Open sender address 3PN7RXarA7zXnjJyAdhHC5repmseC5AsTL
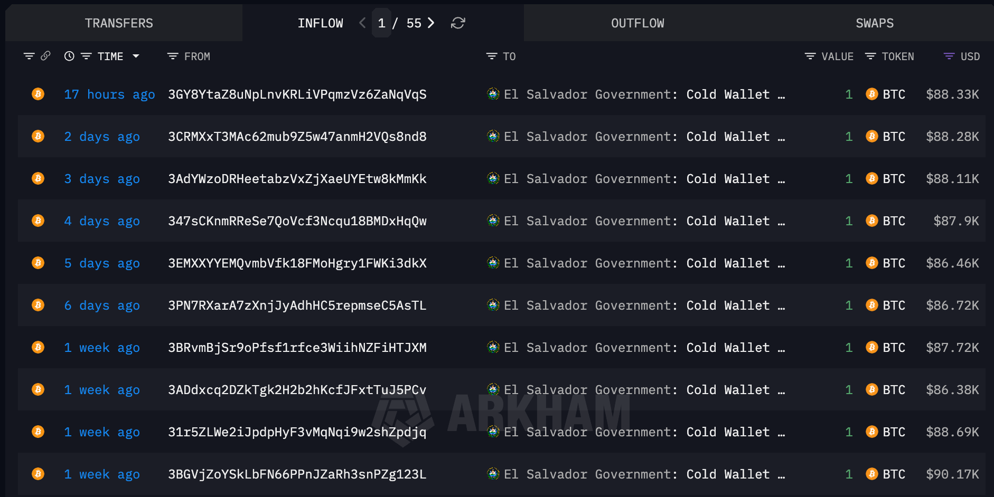Image resolution: width=994 pixels, height=497 pixels. point(297,305)
